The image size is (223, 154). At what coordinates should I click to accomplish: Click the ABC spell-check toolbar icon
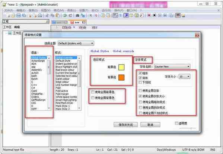[x=178, y=15]
